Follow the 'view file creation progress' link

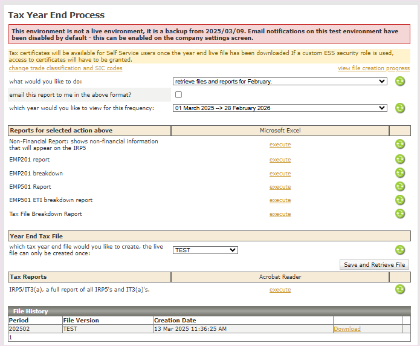(373, 68)
